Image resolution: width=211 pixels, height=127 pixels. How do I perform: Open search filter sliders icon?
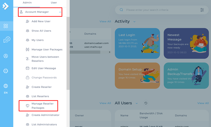(x=202, y=10)
